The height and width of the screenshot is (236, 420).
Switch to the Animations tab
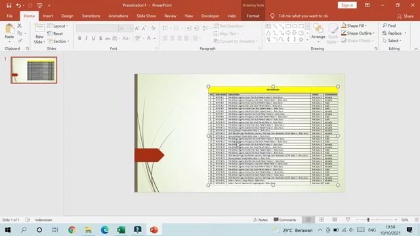coord(118,16)
